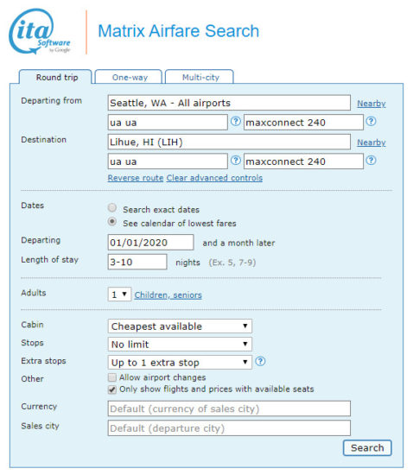Open help icon beside departure maxconnect field

pyautogui.click(x=371, y=122)
